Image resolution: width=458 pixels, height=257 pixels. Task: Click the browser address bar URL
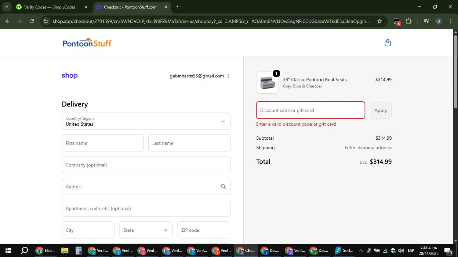(211, 21)
